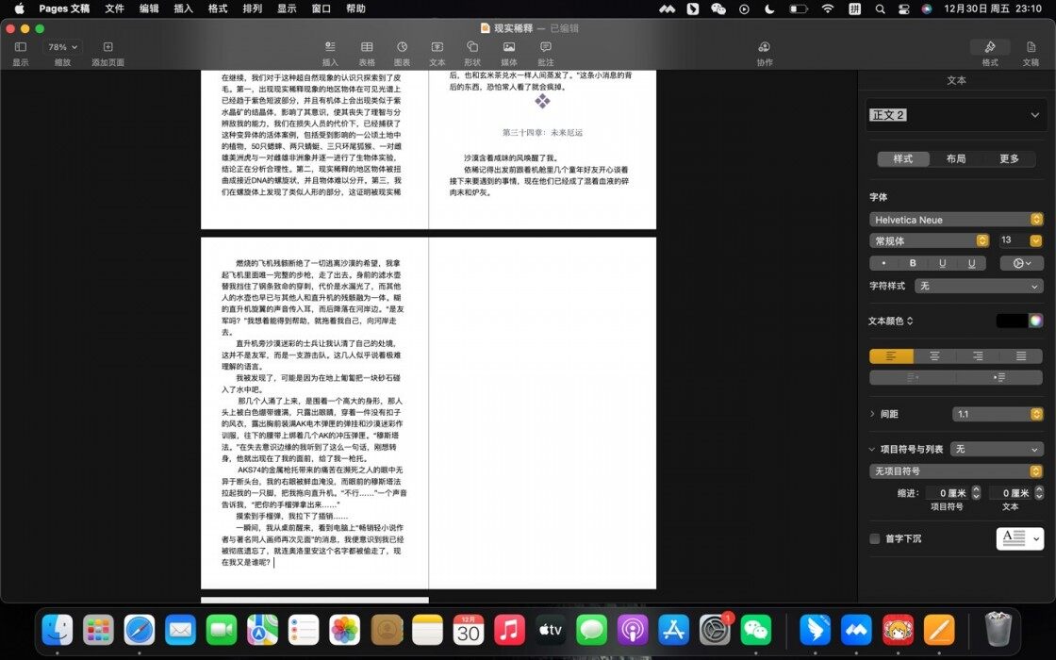The height and width of the screenshot is (660, 1056).
Task: Click the 文本颜色 text color selector label
Action: [x=890, y=322]
